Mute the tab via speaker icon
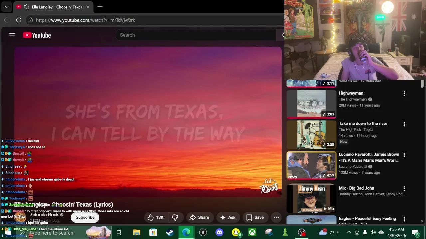 [x=26, y=7]
